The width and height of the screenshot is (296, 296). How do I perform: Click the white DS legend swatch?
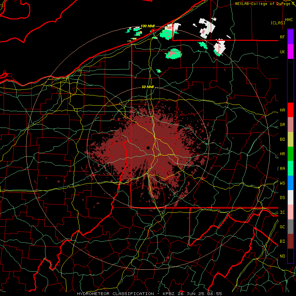pyautogui.click(x=290, y=197)
